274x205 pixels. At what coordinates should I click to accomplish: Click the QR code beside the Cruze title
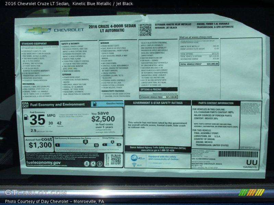145,30
